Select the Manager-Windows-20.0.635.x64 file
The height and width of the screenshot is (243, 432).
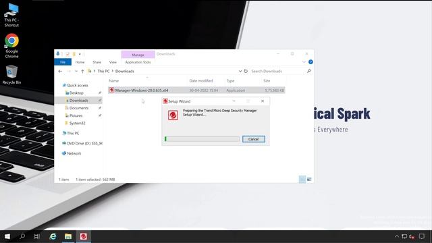click(196, 90)
